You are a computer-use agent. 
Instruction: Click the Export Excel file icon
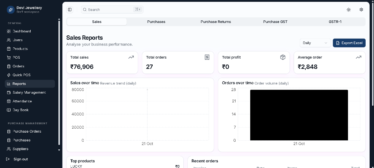[337, 43]
